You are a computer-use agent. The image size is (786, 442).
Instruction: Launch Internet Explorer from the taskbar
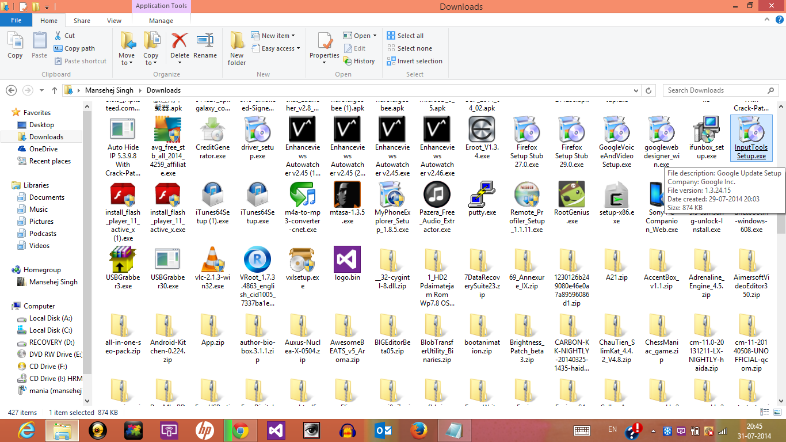[26, 430]
